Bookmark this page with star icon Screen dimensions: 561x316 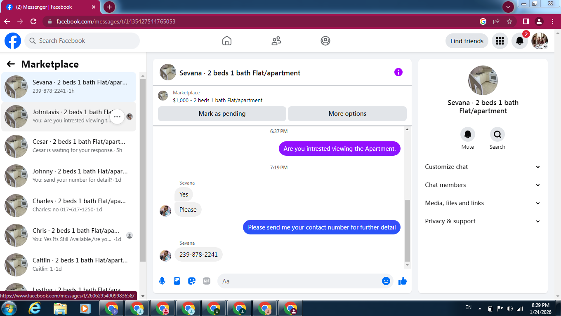[509, 21]
